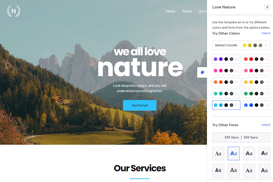The width and height of the screenshot is (273, 182).
Task: Close the Love Nature panel
Action: [267, 7]
